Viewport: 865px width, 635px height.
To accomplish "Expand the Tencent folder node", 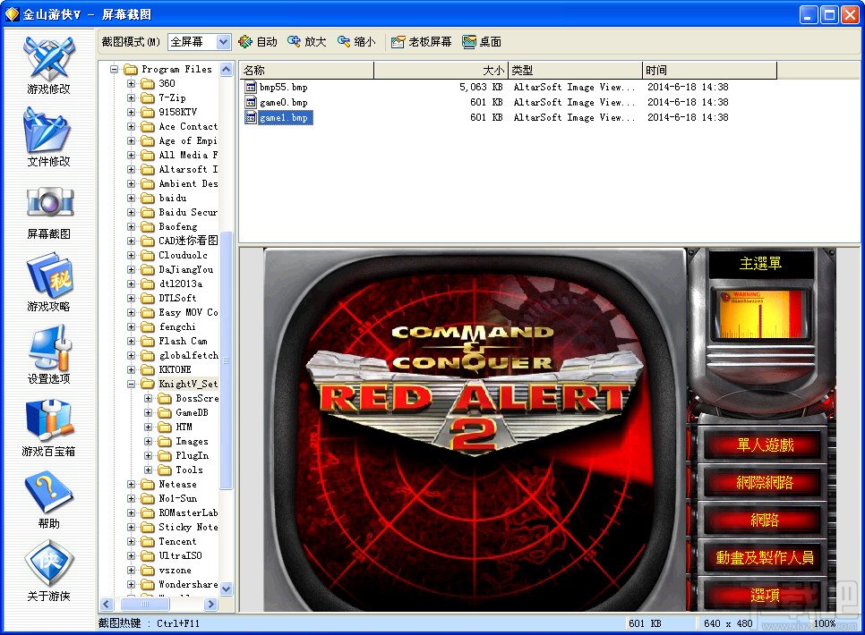I will tap(131, 541).
